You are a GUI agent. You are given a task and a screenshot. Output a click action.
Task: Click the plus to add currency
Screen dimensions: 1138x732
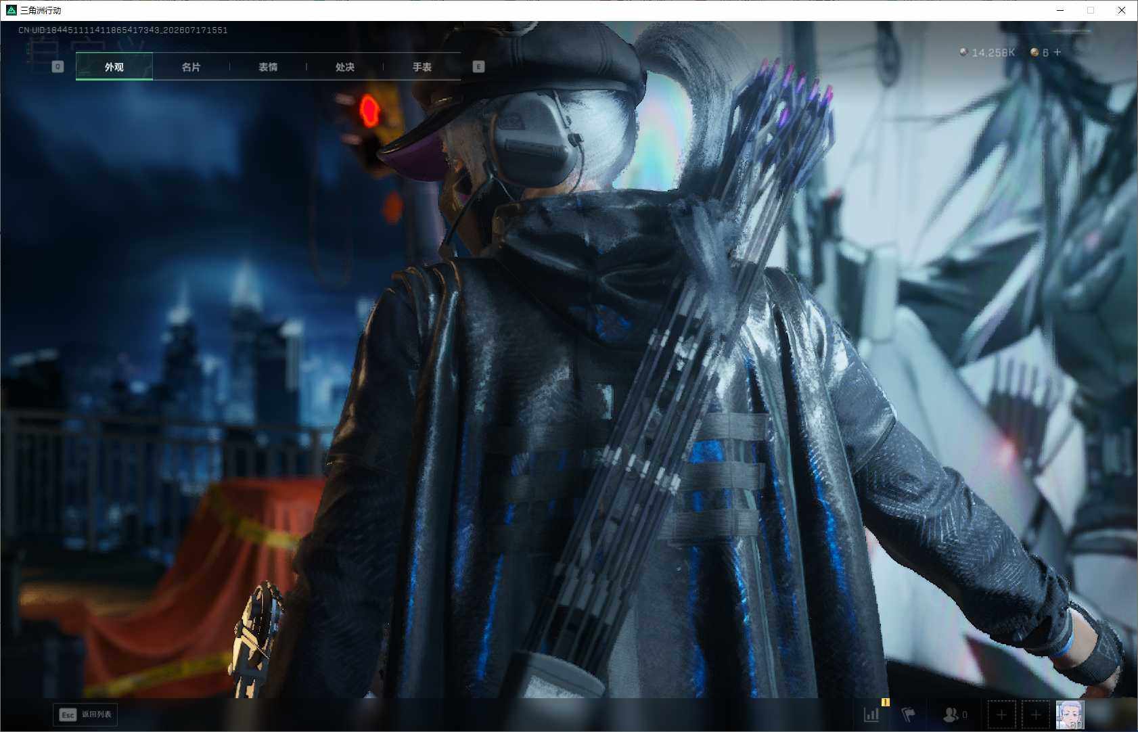pyautogui.click(x=1057, y=52)
